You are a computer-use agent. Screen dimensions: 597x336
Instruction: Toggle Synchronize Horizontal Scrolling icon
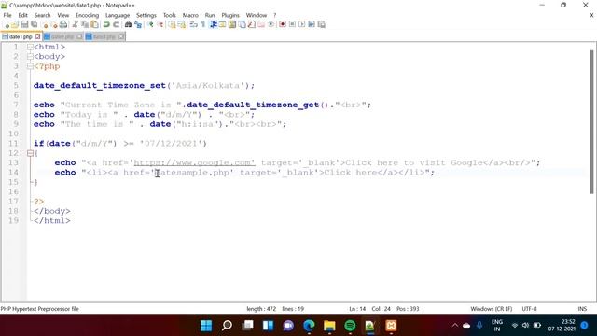(x=182, y=25)
